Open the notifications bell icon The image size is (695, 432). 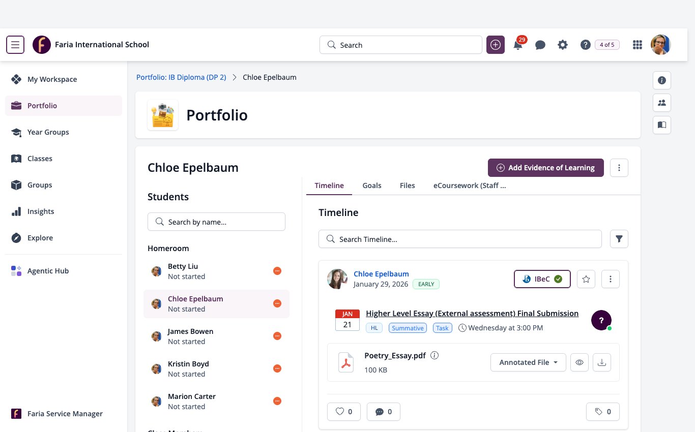518,45
